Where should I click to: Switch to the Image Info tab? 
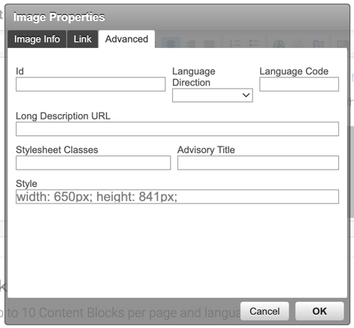click(x=37, y=39)
